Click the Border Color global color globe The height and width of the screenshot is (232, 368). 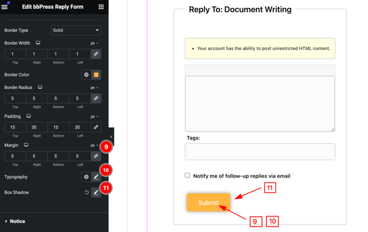pos(86,75)
